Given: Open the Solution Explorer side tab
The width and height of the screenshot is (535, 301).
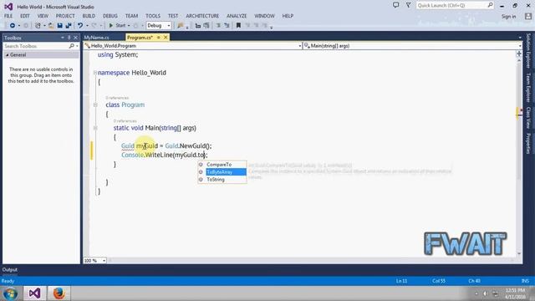Looking at the screenshot, I should pyautogui.click(x=528, y=50).
